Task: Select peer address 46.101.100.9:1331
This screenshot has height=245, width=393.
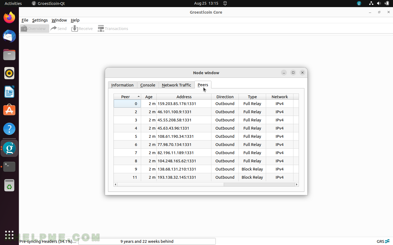Action: 184,112
